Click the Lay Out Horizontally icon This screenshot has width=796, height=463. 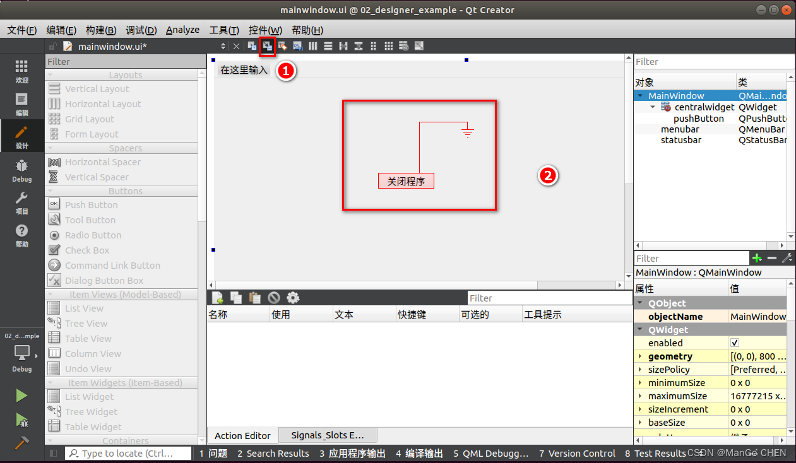(312, 45)
